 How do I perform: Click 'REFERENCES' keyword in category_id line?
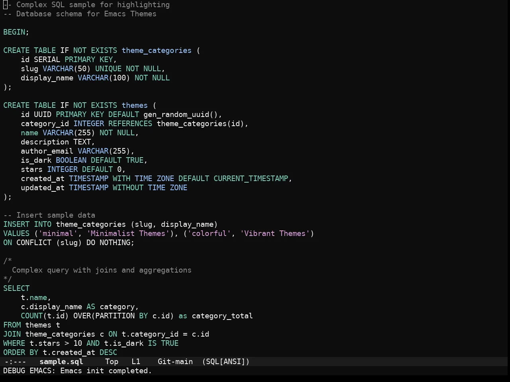pyautogui.click(x=130, y=124)
